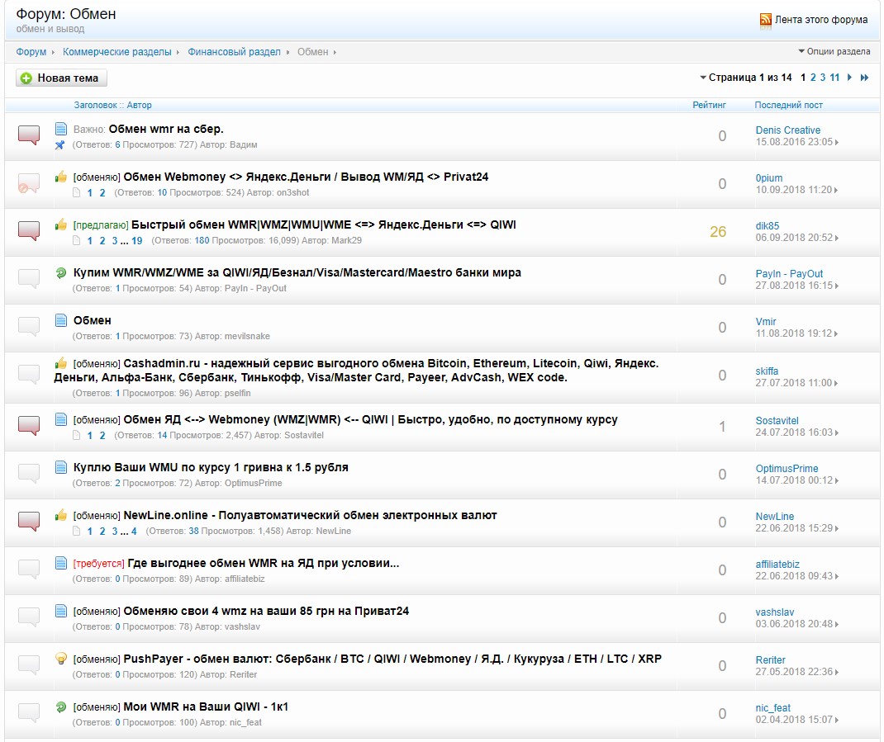Open PushPayer - обмен валют thread
Screen dimensions: 884x742
pos(392,659)
